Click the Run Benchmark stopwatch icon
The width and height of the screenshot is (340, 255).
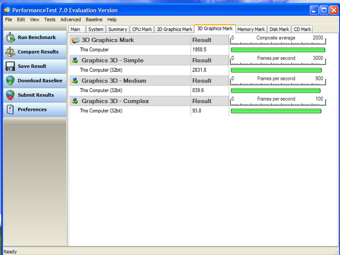point(10,37)
